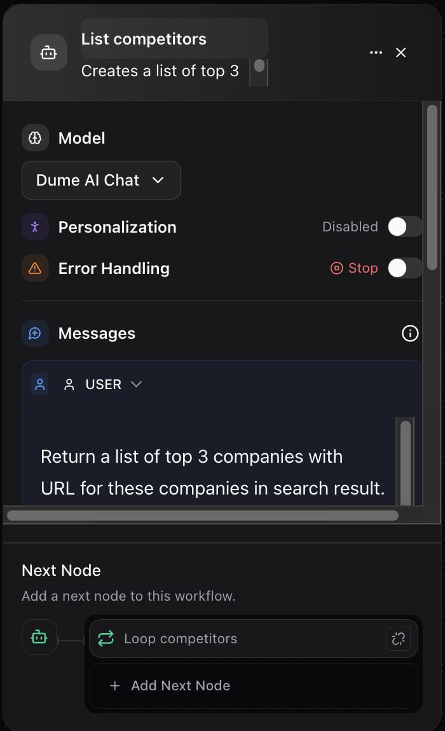
Task: Click the green loop icon on Loop competitors
Action: click(x=106, y=639)
